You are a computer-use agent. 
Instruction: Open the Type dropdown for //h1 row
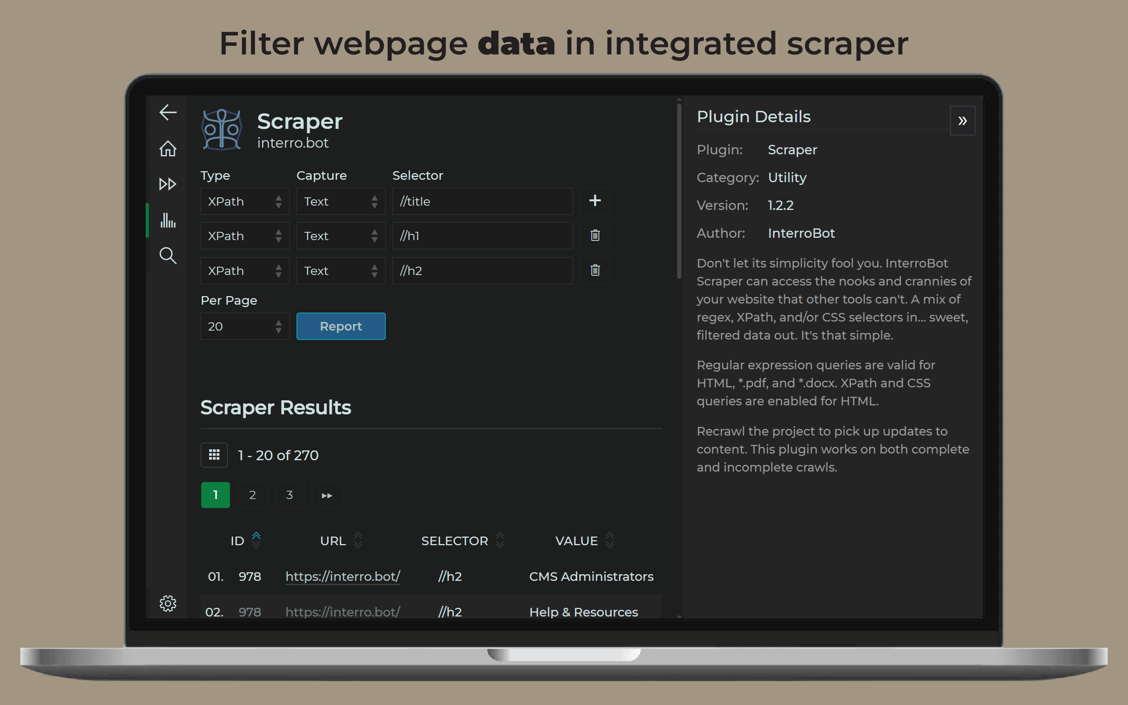point(245,236)
